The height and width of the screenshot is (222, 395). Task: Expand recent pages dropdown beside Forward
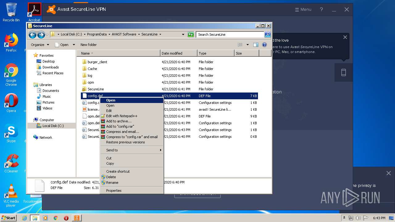pyautogui.click(x=47, y=35)
